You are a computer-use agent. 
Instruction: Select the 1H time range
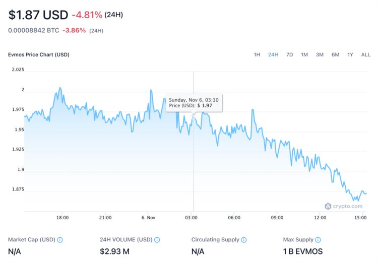(x=257, y=54)
